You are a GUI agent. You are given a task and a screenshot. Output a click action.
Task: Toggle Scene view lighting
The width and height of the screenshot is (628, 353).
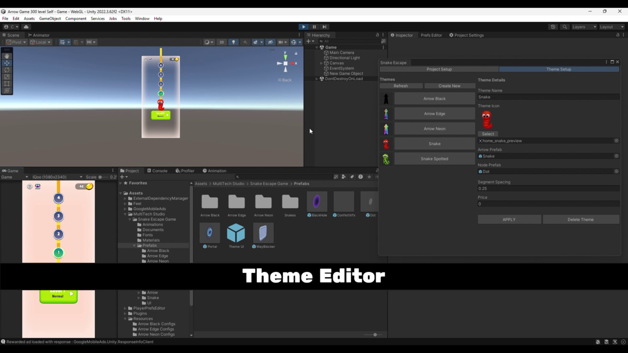pyautogui.click(x=234, y=42)
